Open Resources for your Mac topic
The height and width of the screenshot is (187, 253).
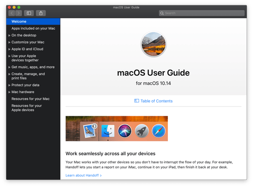pyautogui.click(x=31, y=99)
